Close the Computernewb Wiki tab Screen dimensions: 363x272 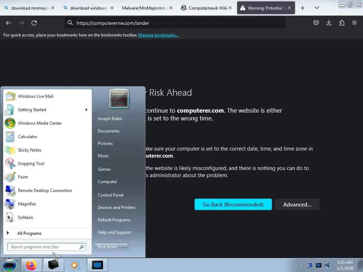(230, 8)
